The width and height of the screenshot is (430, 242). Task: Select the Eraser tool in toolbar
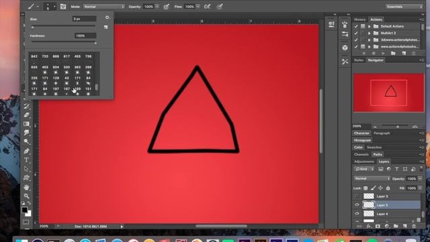click(26, 115)
